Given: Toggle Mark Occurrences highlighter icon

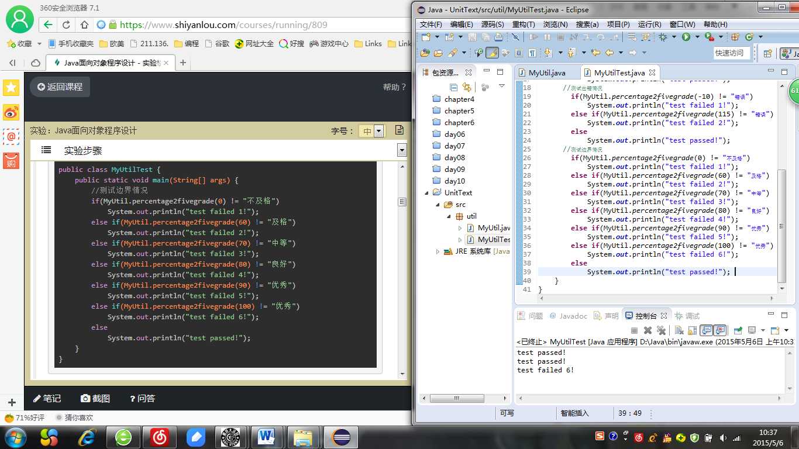Looking at the screenshot, I should click(492, 53).
